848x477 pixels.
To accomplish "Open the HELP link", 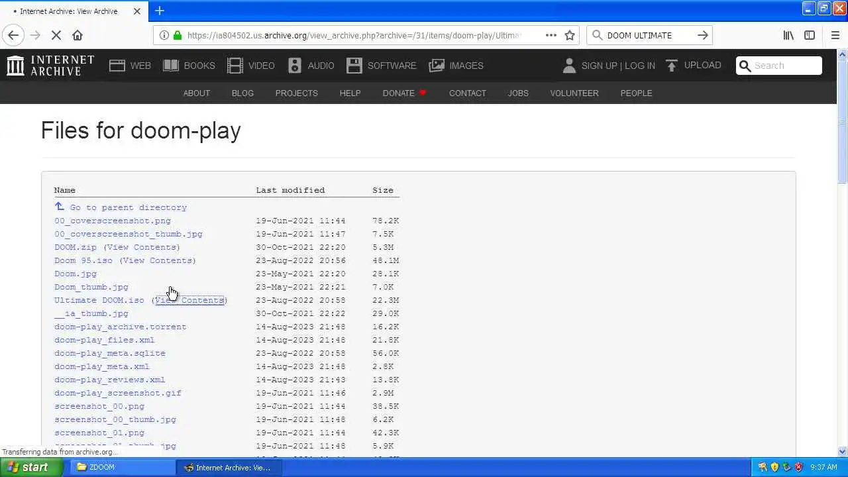I will pos(350,93).
